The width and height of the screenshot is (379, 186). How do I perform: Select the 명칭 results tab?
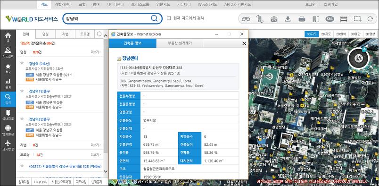pos(45,34)
